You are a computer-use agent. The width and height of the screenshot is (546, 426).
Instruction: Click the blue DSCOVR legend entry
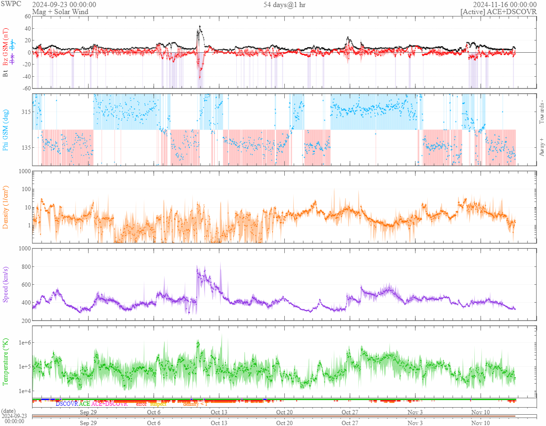(67, 404)
